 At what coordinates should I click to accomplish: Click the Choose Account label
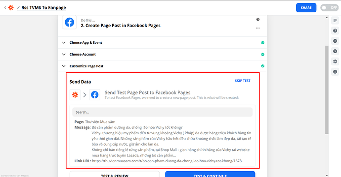[83, 54]
